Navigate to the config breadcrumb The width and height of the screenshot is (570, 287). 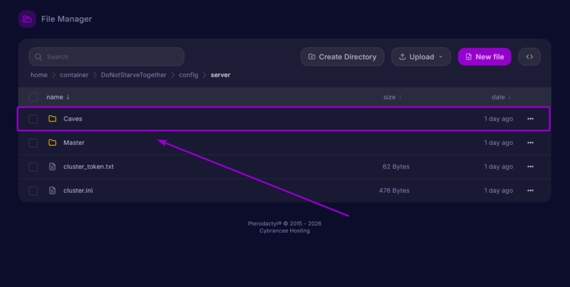click(x=188, y=75)
